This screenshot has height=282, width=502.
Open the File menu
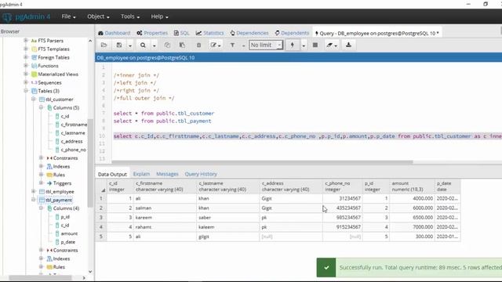[x=68, y=16]
